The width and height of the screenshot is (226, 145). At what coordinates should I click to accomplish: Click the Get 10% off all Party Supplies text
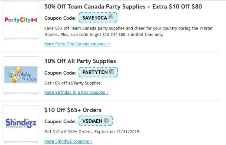click(x=73, y=83)
